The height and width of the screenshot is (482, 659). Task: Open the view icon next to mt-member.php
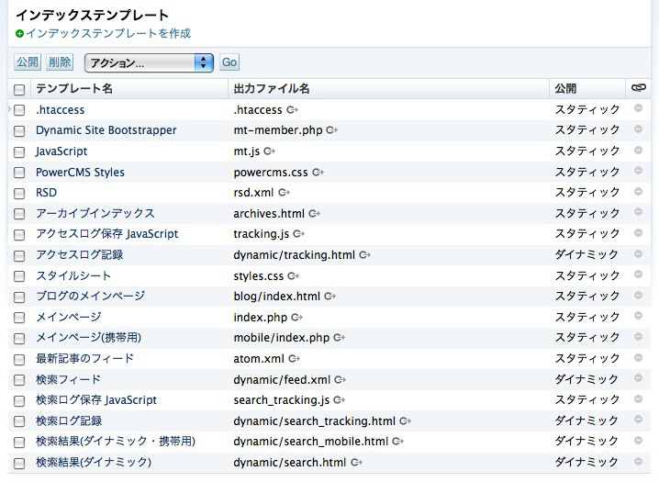tap(332, 130)
